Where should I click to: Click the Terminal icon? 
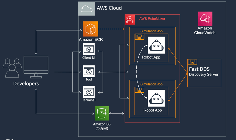tap(89, 92)
